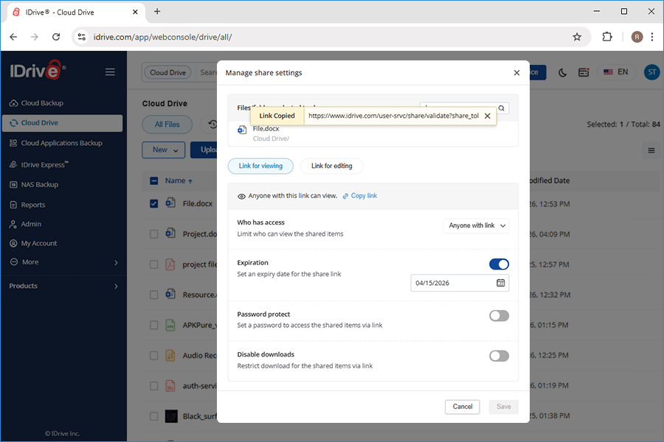
Task: Sort by Name column arrow
Action: tap(190, 181)
